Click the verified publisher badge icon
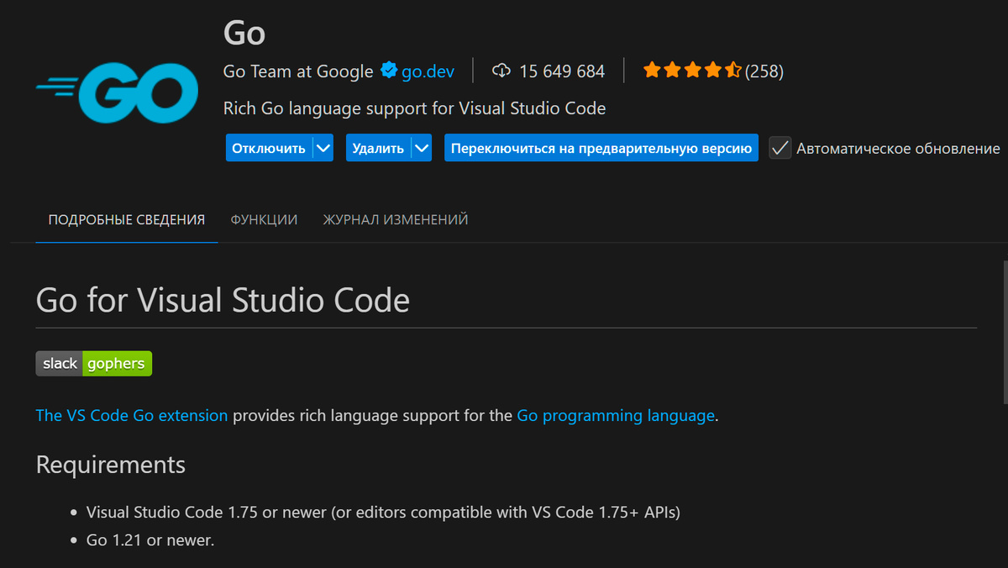Screen dimensions: 1008x568 click(x=389, y=71)
